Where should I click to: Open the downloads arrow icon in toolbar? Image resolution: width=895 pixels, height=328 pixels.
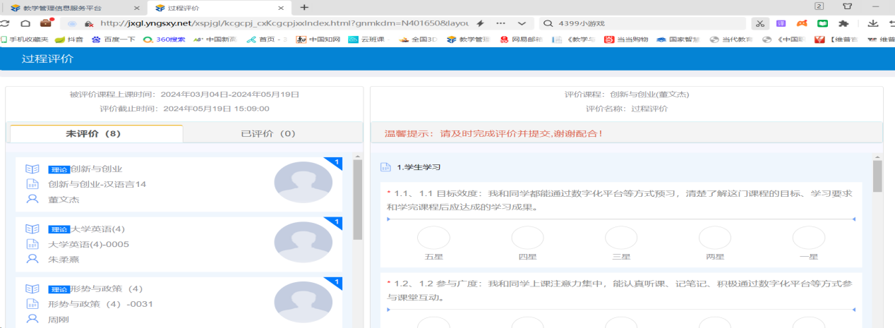click(872, 23)
